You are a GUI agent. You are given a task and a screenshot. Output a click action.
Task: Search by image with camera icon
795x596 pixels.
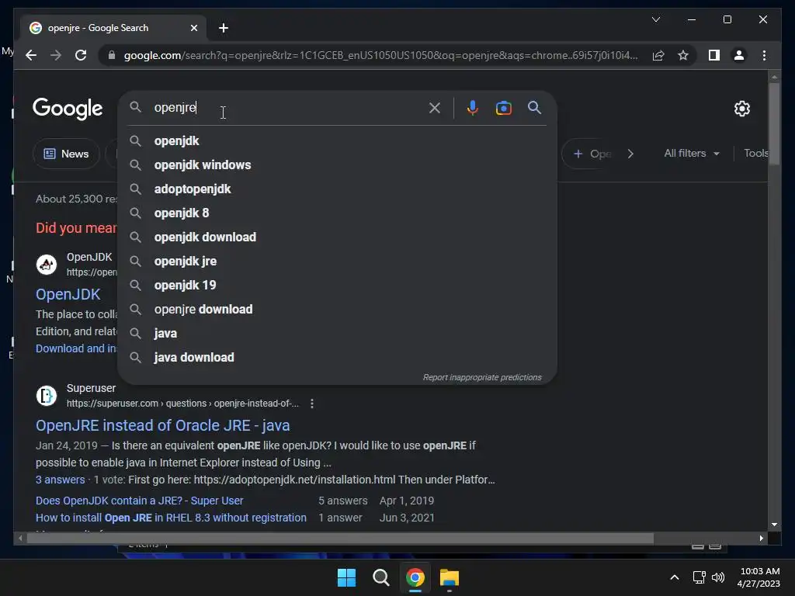pos(503,108)
